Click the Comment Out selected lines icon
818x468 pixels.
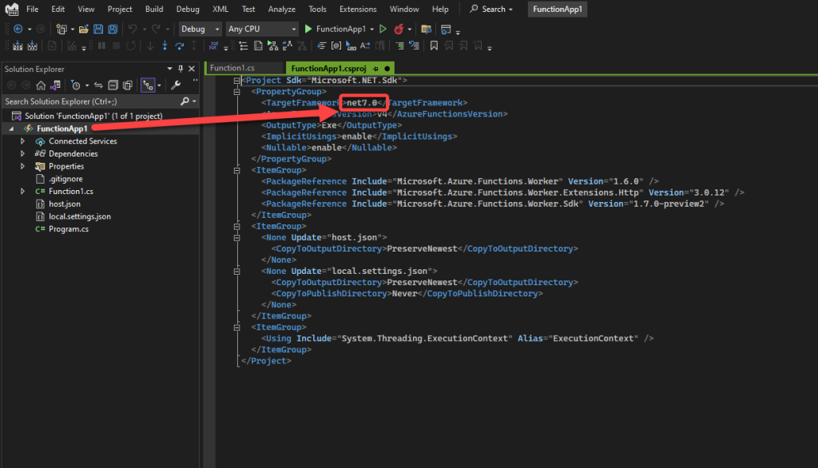click(x=399, y=46)
